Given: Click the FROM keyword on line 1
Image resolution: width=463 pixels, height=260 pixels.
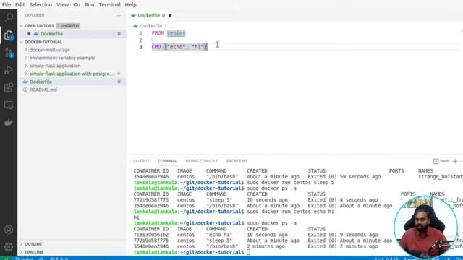Looking at the screenshot, I should pos(158,33).
